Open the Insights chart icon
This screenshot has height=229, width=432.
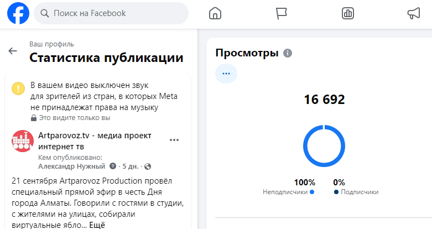pyautogui.click(x=348, y=13)
